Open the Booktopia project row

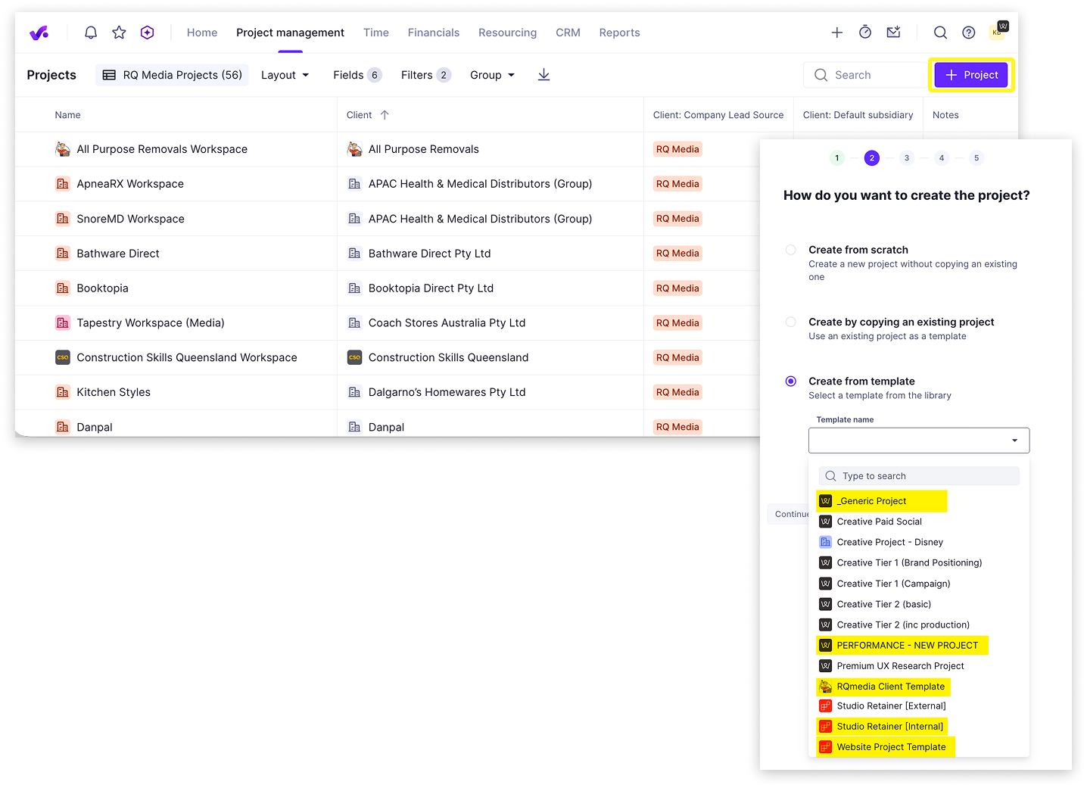(102, 288)
